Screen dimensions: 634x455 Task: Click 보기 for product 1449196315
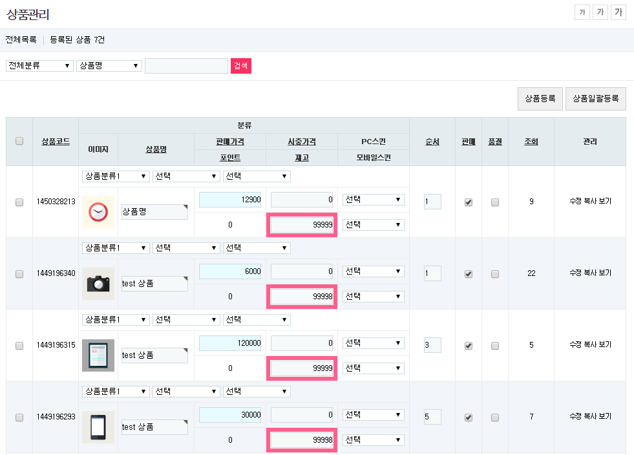tap(606, 344)
